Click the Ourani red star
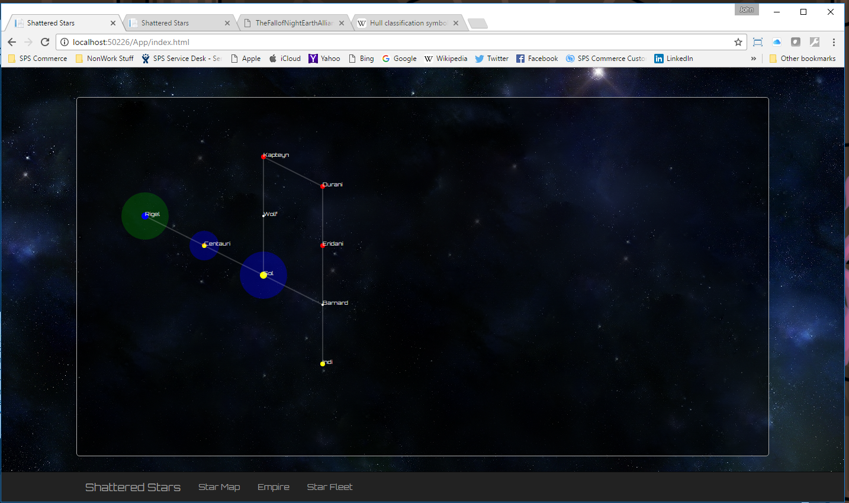The width and height of the screenshot is (849, 503). coord(323,186)
